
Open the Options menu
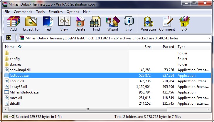click(73, 12)
